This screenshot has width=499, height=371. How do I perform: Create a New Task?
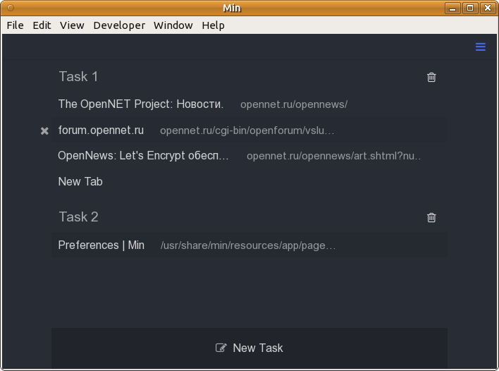[x=249, y=348]
